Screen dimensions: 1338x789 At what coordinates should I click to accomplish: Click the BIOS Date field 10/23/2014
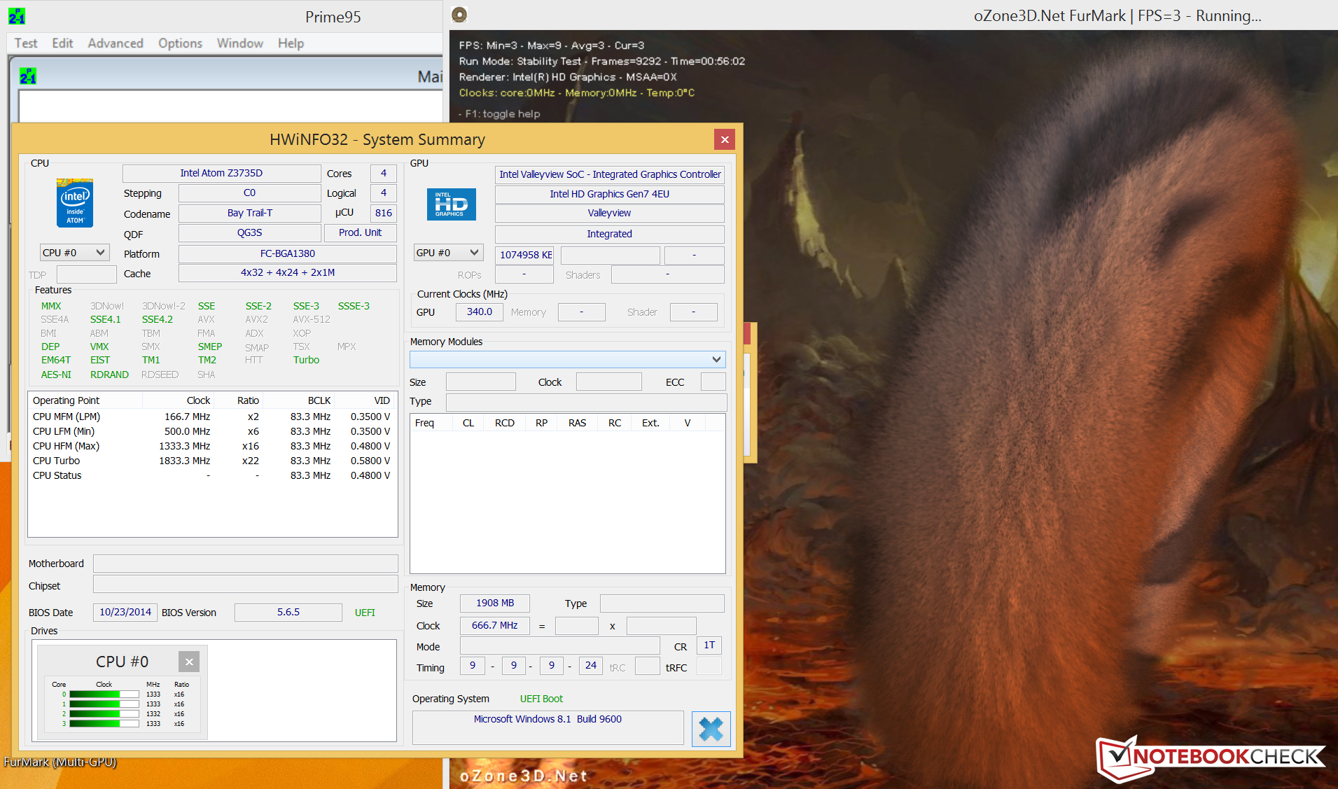pyautogui.click(x=125, y=613)
